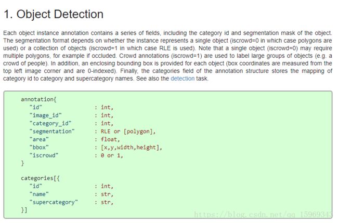Click the RLE or [polygon] value
Viewport: 338px width, 223px height.
click(128, 132)
